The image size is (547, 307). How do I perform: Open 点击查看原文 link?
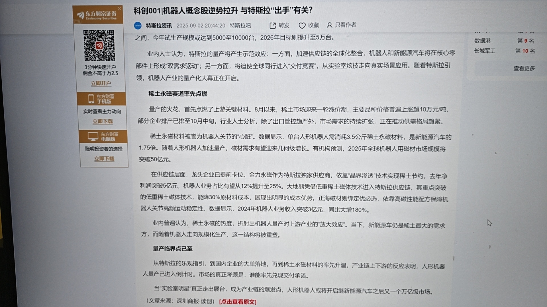click(238, 302)
